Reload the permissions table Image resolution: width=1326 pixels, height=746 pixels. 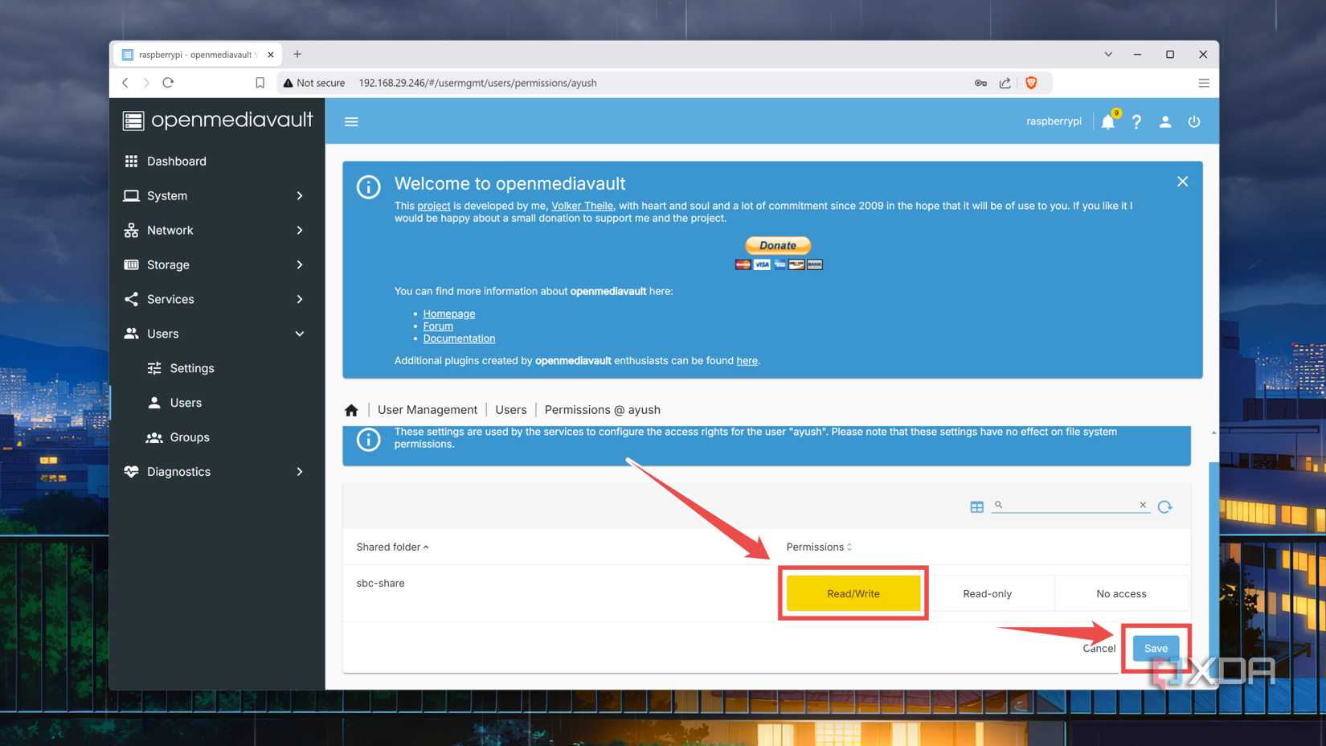1165,506
